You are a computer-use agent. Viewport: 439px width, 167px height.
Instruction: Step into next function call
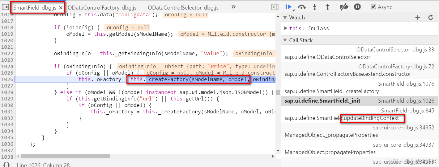[x=315, y=7]
